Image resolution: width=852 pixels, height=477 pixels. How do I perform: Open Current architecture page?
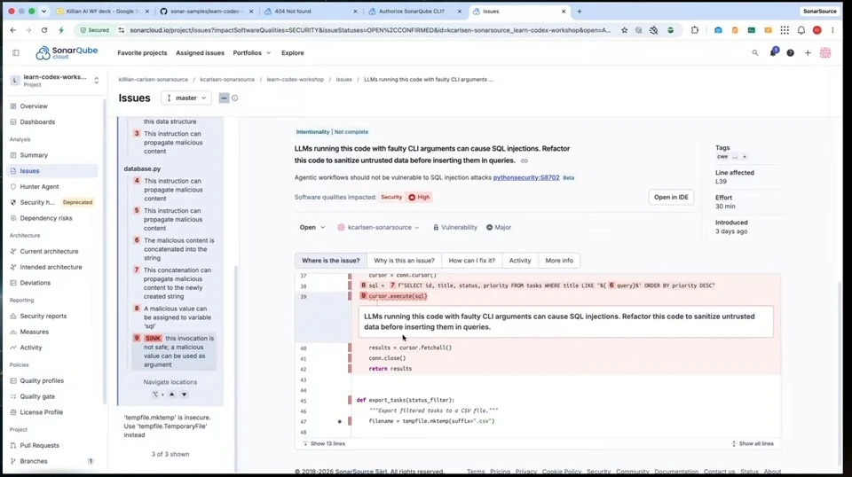[49, 252]
